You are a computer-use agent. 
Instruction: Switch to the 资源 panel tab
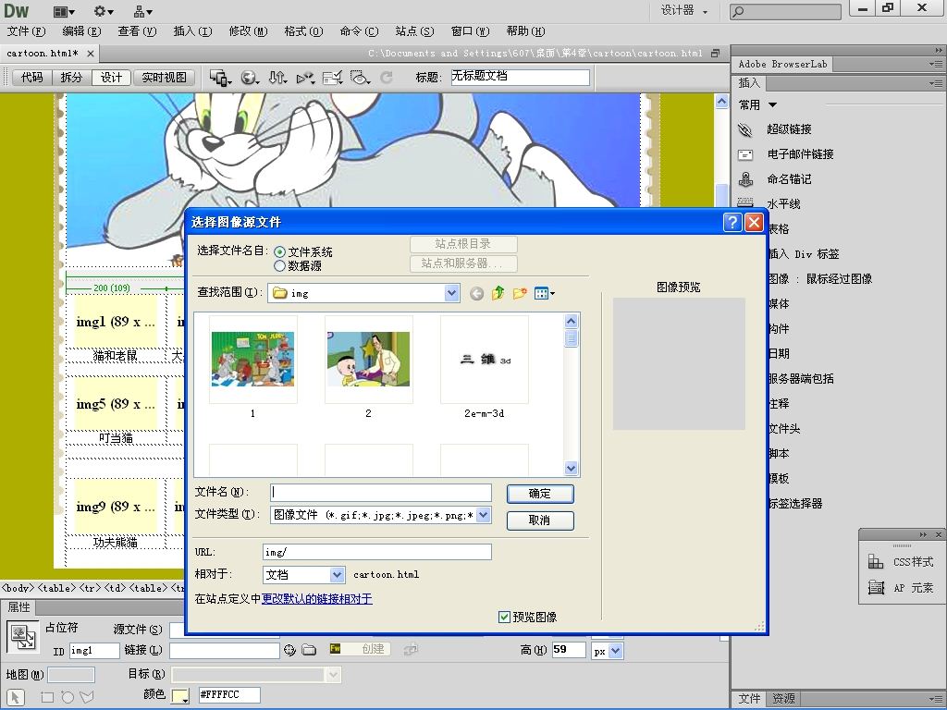783,699
